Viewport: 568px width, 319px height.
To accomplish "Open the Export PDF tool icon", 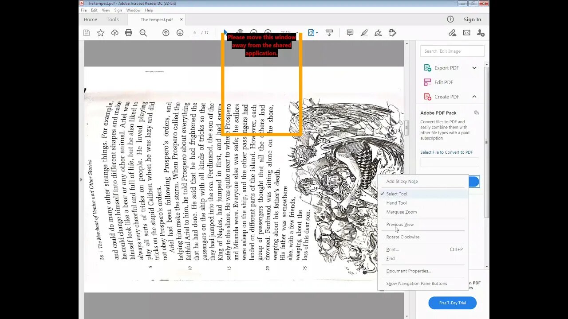I will pyautogui.click(x=428, y=68).
